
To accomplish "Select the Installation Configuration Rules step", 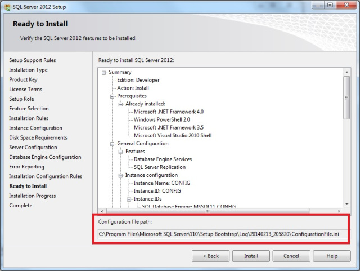I will 46,176.
